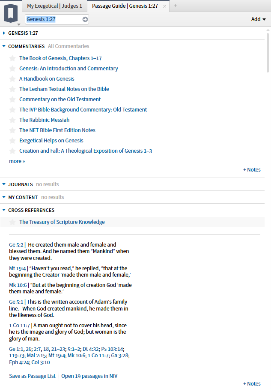The image size is (271, 389).
Task: Switch to the My Exegetical Judges 1 tab
Action: click(x=54, y=6)
